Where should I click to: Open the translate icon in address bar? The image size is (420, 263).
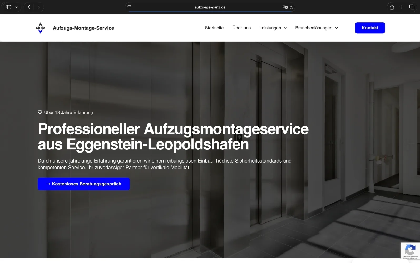click(x=285, y=7)
